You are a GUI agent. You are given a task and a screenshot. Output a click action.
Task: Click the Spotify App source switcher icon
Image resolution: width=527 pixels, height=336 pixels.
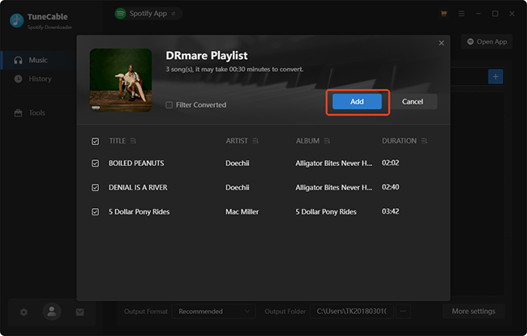point(174,14)
